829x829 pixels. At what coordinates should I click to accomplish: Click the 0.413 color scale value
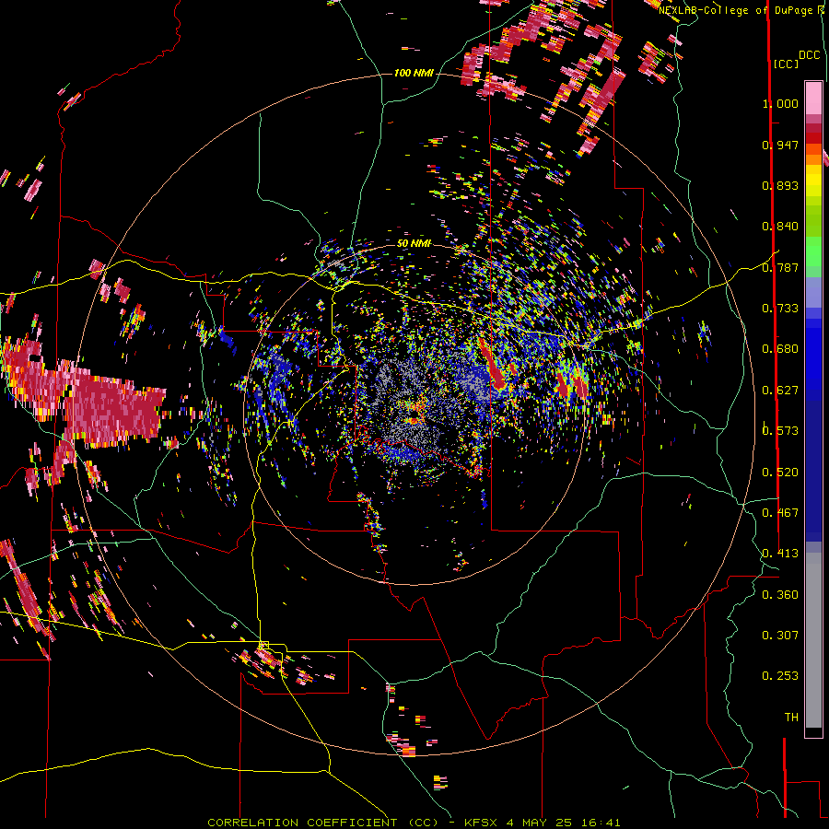pyautogui.click(x=780, y=554)
